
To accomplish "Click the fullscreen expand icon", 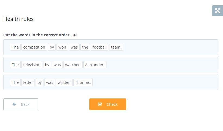I will tap(217, 11).
